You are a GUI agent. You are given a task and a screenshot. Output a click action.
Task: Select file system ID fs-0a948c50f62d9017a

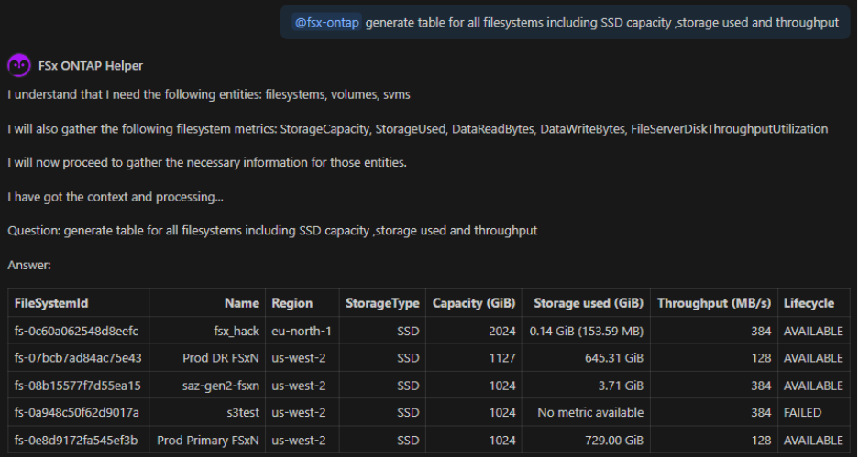77,413
